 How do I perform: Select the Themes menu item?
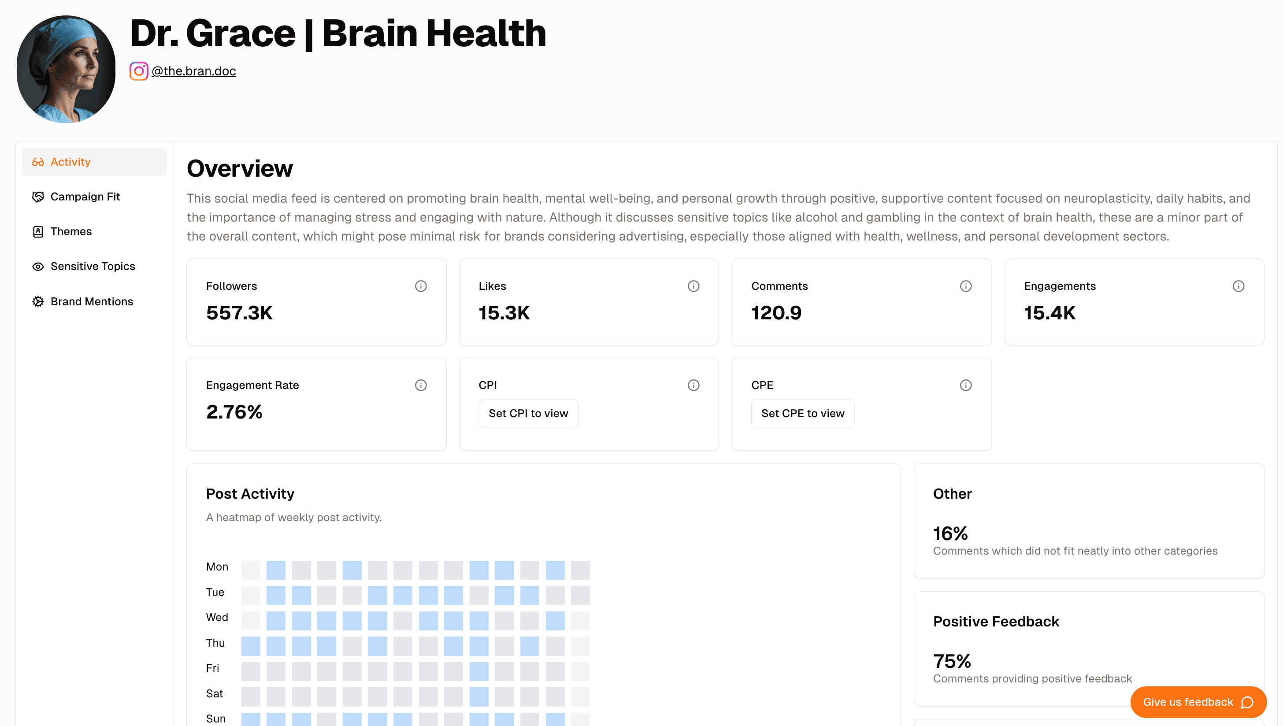[70, 231]
